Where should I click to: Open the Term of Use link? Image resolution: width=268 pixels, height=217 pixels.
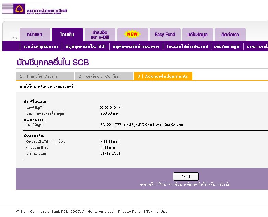[x=157, y=212]
